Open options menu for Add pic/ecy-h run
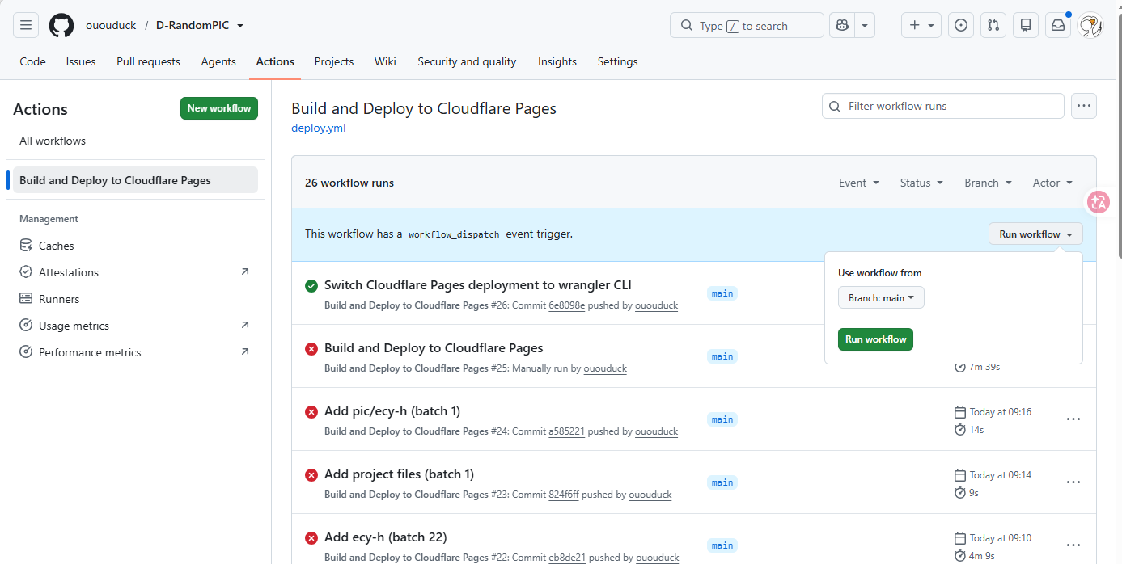1122x564 pixels. 1073,419
